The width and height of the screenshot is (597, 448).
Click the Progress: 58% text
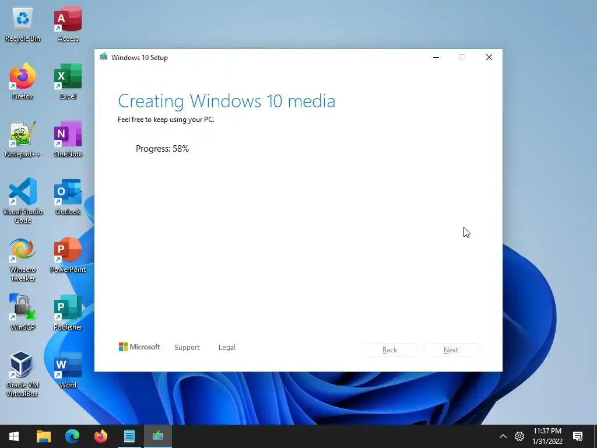(162, 149)
